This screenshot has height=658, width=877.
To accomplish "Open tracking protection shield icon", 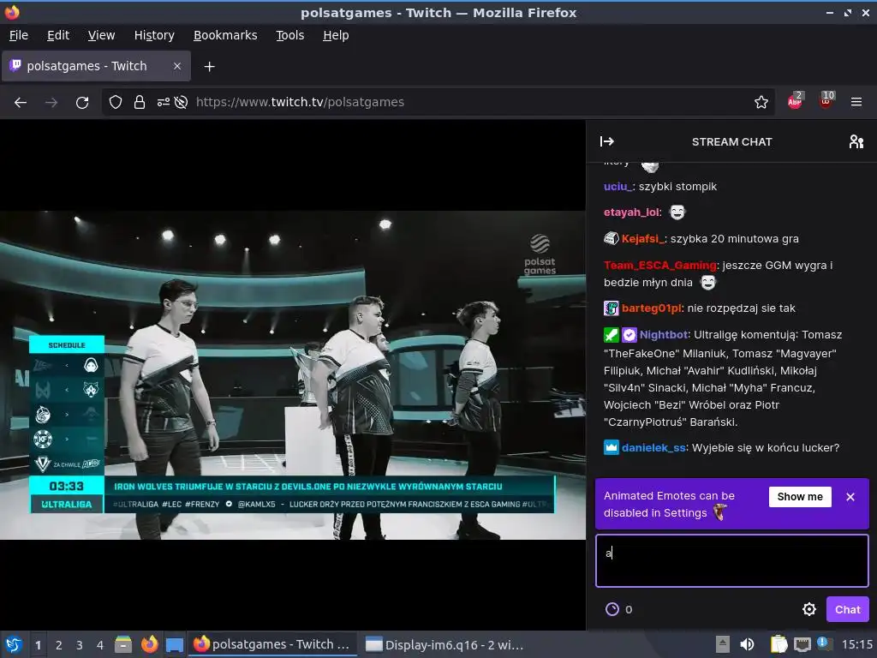I will pos(116,103).
